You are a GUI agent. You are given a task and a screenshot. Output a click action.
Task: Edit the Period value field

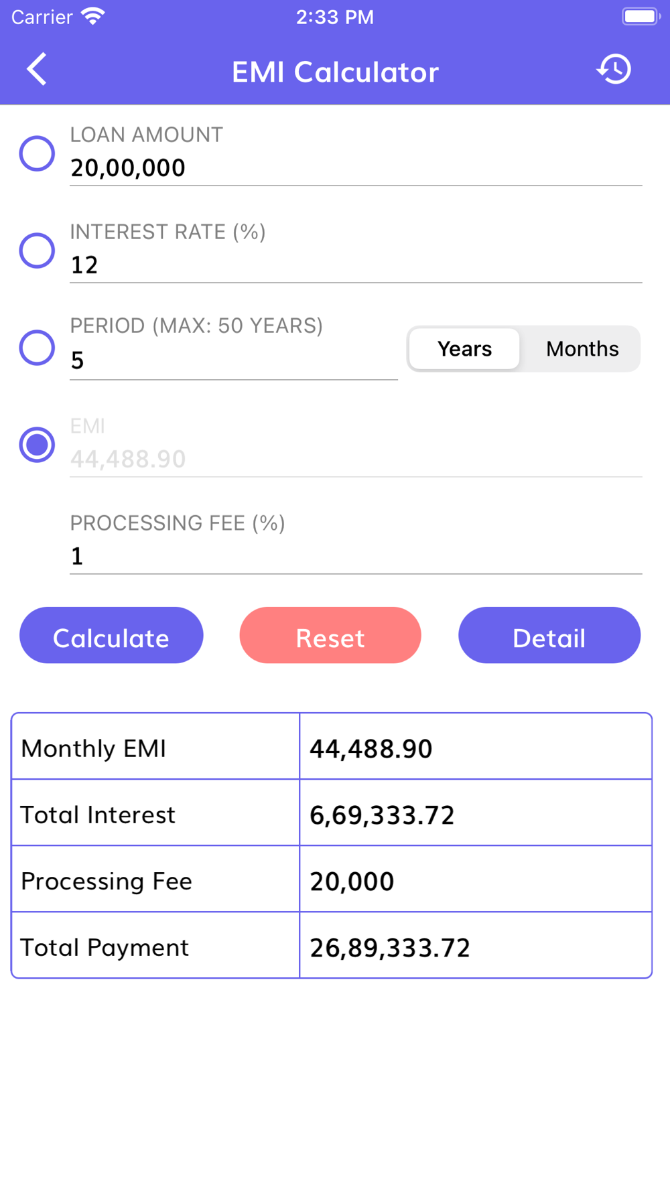point(233,360)
